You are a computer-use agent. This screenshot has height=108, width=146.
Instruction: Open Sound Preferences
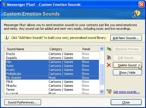tap(23, 102)
